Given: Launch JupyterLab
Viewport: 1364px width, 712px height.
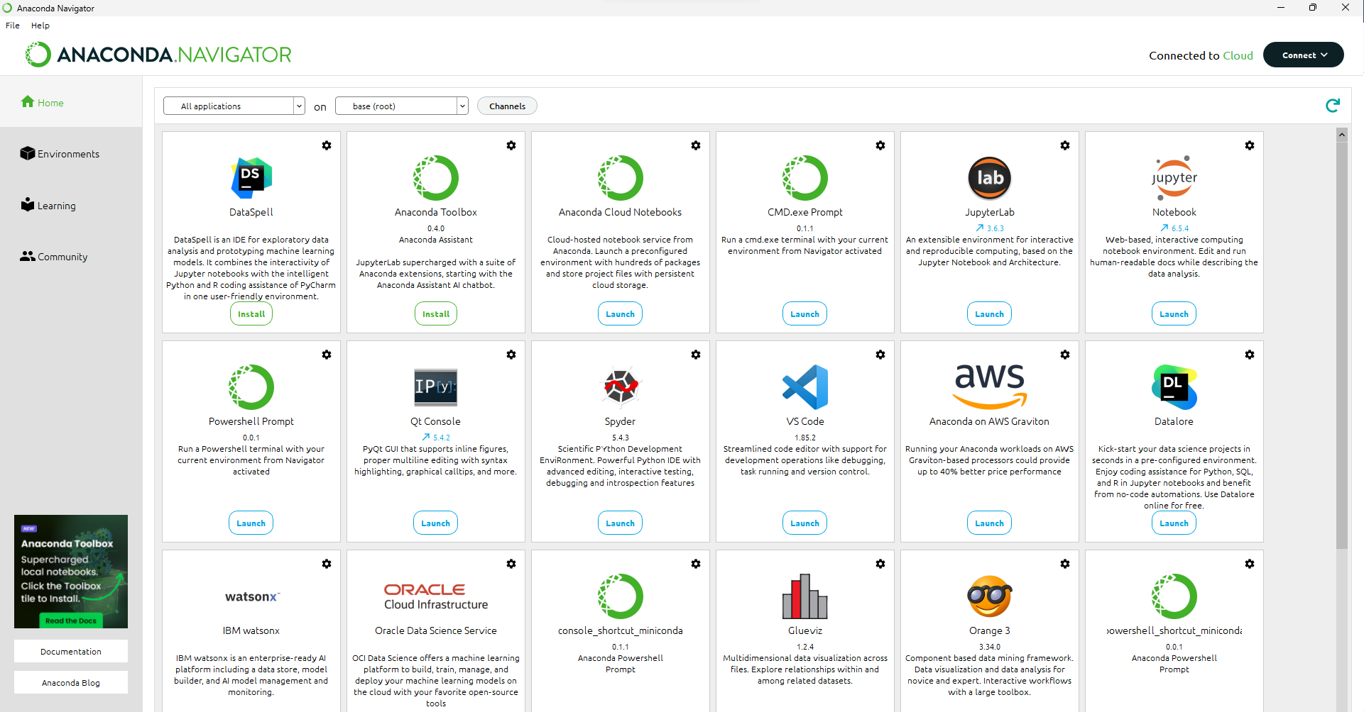Looking at the screenshot, I should pos(990,314).
